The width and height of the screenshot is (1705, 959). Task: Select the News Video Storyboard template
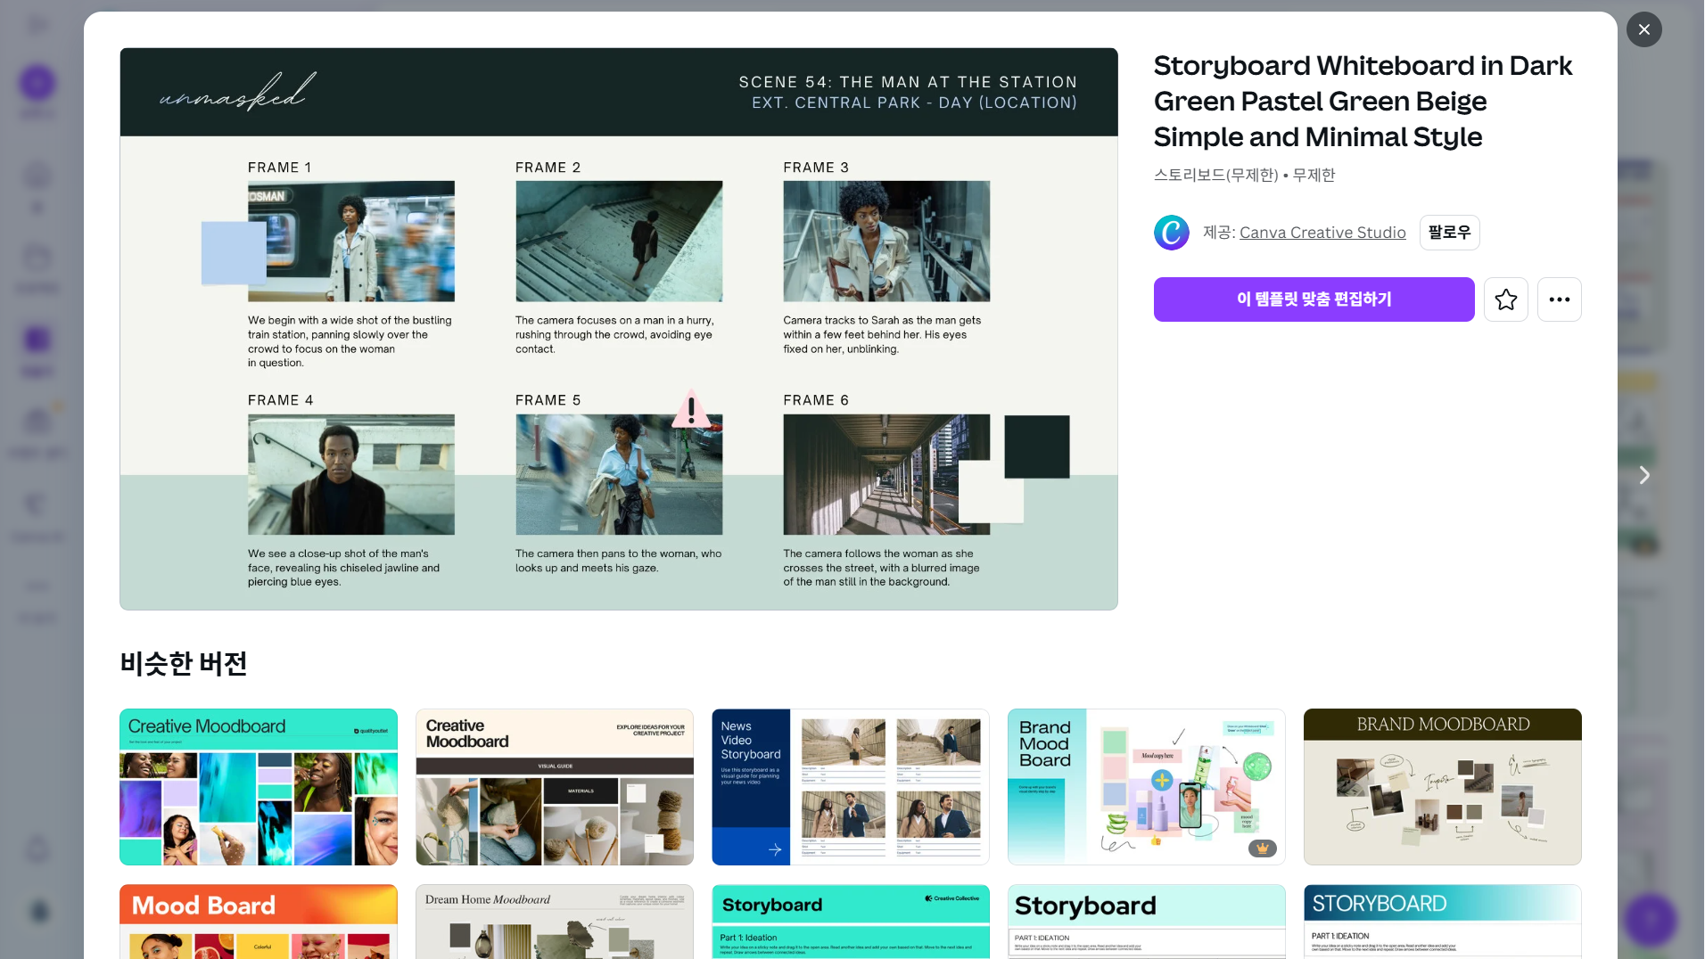tap(850, 787)
